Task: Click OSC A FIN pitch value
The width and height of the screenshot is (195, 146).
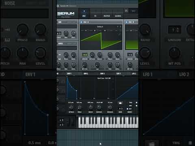Action: 105,31
